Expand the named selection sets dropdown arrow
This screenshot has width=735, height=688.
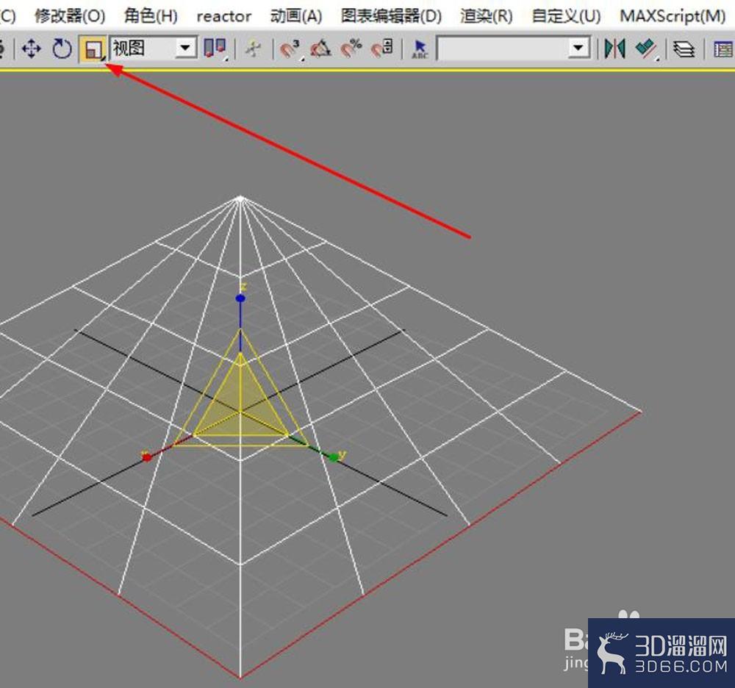pos(578,49)
